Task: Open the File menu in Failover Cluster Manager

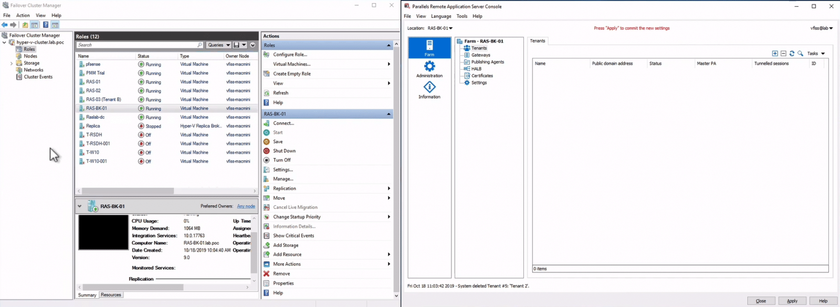Action: click(7, 15)
